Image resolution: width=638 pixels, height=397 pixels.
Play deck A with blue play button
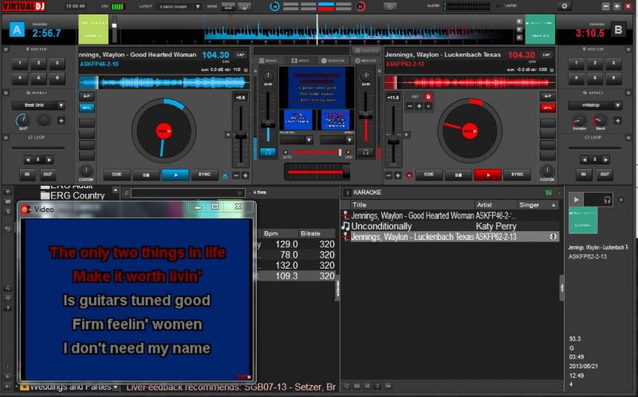click(x=175, y=175)
